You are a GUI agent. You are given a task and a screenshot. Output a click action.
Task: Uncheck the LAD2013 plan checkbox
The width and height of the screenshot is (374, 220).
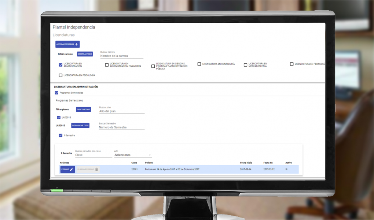[59, 118]
